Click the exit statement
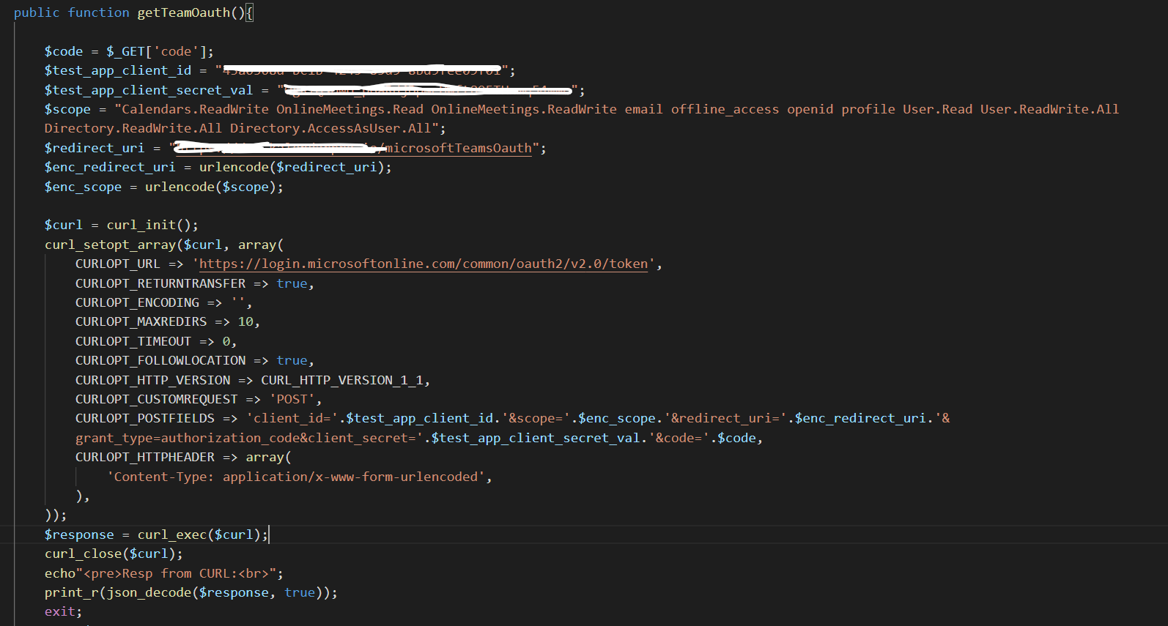The image size is (1168, 626). pyautogui.click(x=63, y=611)
